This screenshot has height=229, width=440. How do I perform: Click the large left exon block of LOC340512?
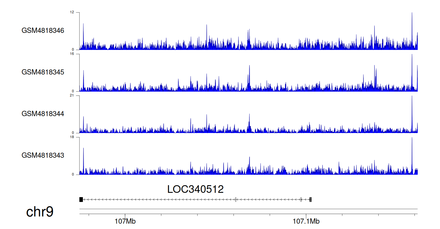pos(81,200)
